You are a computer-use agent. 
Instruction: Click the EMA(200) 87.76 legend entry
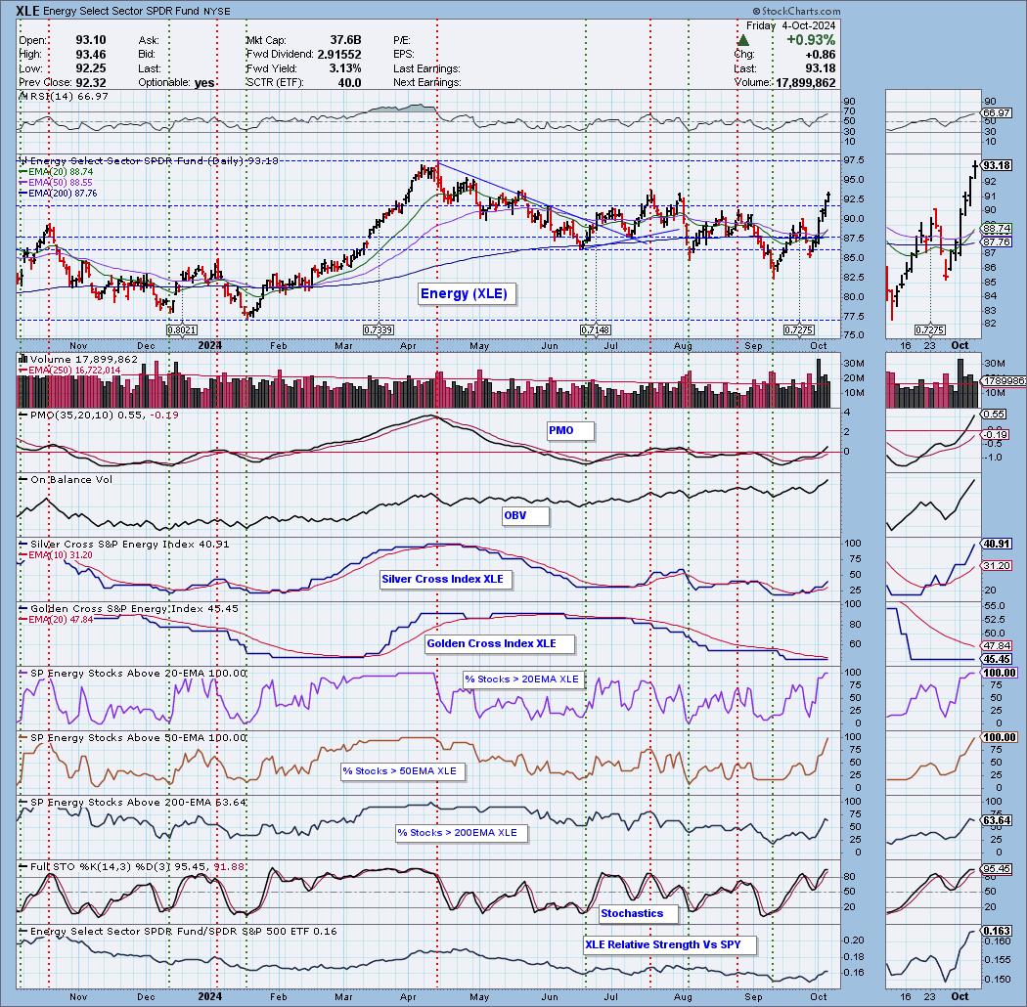click(x=59, y=194)
